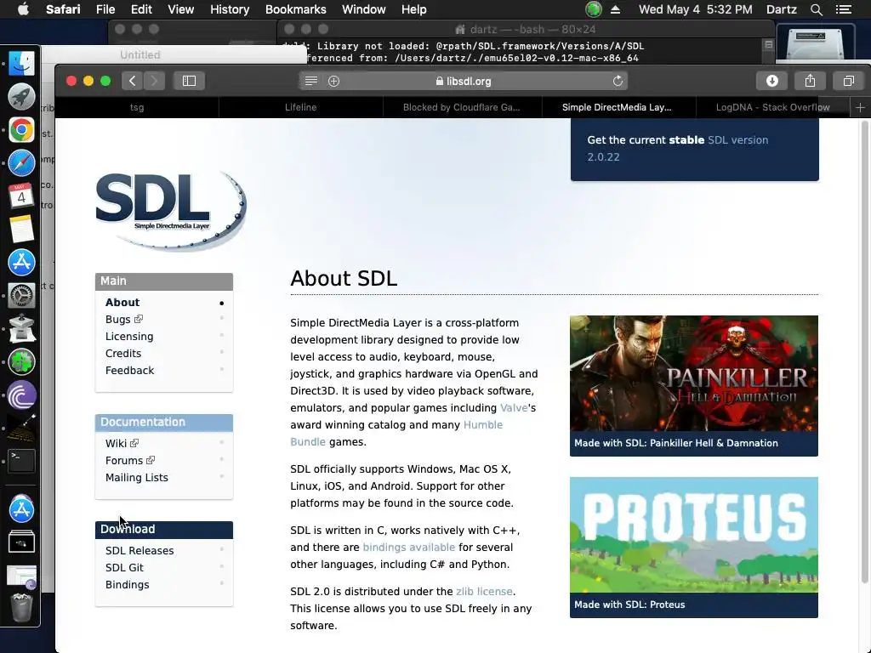Go back with the Safari back arrow
This screenshot has height=653, width=871.
click(x=132, y=81)
